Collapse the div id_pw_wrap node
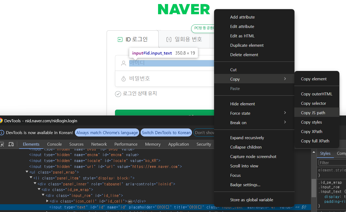 pos(39,189)
